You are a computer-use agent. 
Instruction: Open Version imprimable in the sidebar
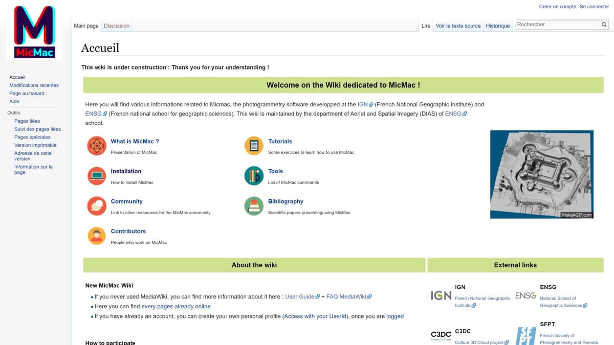(x=35, y=145)
